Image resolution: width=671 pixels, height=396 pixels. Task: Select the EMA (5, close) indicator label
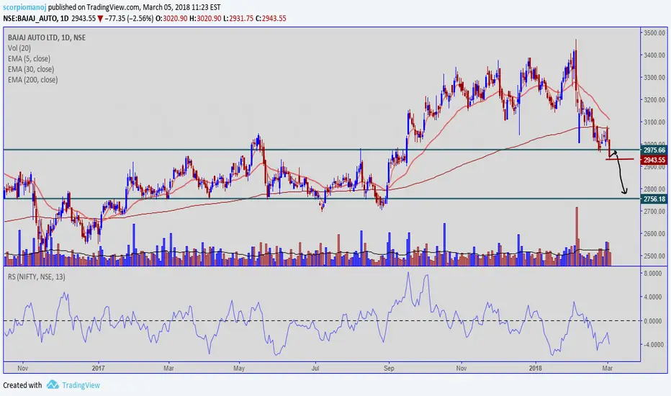click(x=29, y=58)
